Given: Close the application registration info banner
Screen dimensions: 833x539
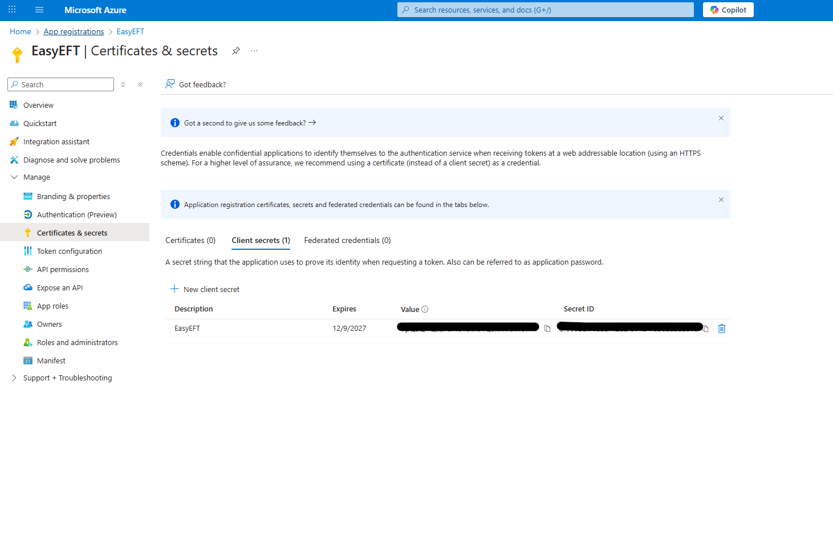Looking at the screenshot, I should 721,200.
